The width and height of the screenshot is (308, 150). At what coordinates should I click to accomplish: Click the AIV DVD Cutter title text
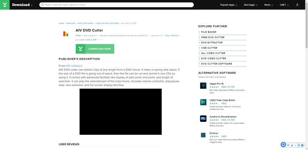(x=89, y=30)
